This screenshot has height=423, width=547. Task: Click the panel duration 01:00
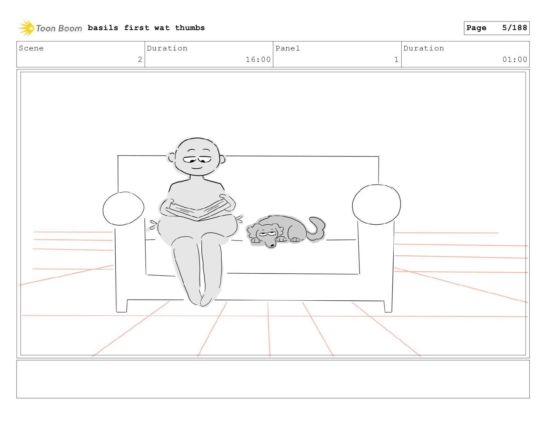point(515,59)
